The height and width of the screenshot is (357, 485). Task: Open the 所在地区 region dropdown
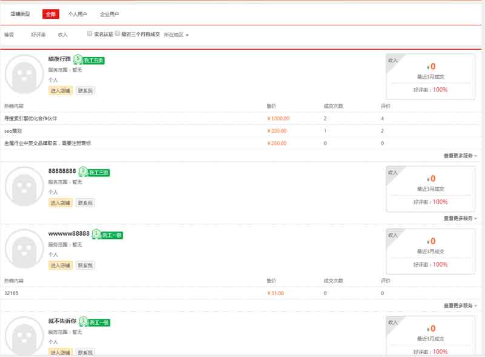coord(176,35)
